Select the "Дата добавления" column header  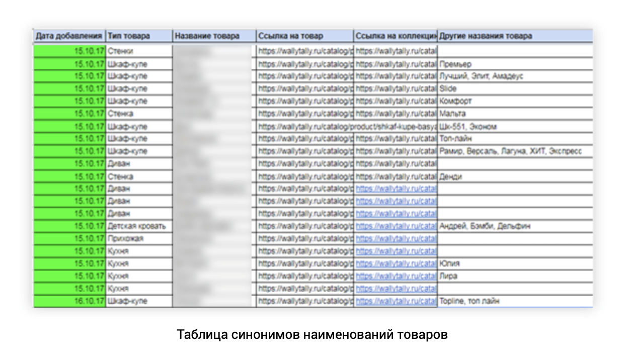point(69,36)
